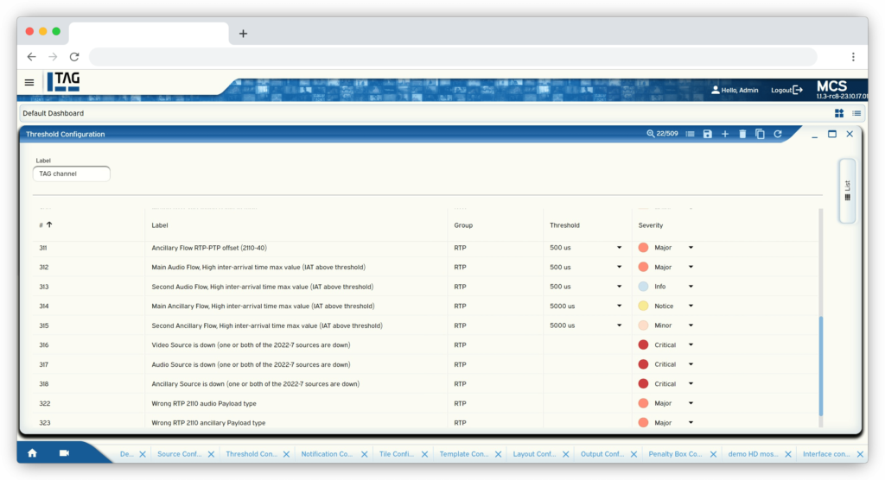The image size is (885, 480).
Task: Open threshold dropdown for row 311
Action: [x=619, y=248]
